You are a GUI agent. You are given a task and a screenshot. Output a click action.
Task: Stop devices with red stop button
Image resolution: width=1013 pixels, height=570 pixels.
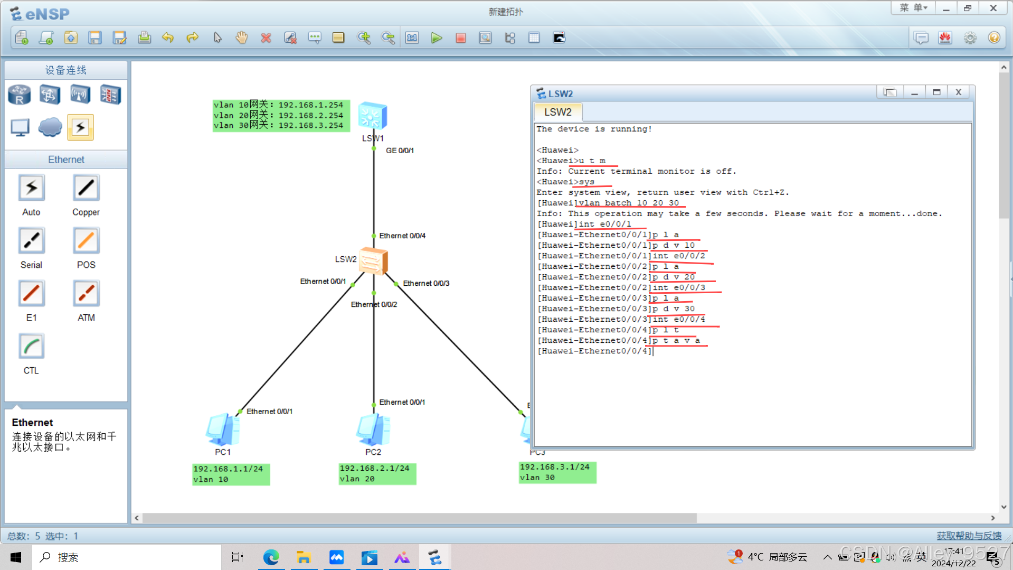(461, 38)
